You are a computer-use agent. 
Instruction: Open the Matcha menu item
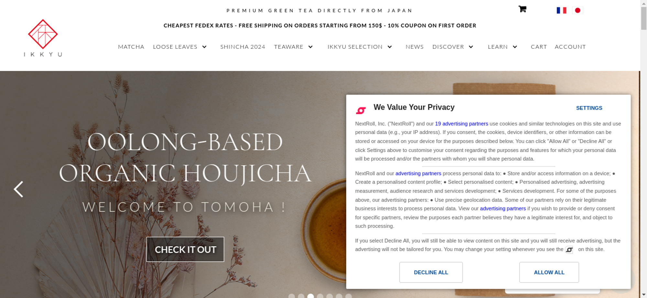[x=131, y=47]
